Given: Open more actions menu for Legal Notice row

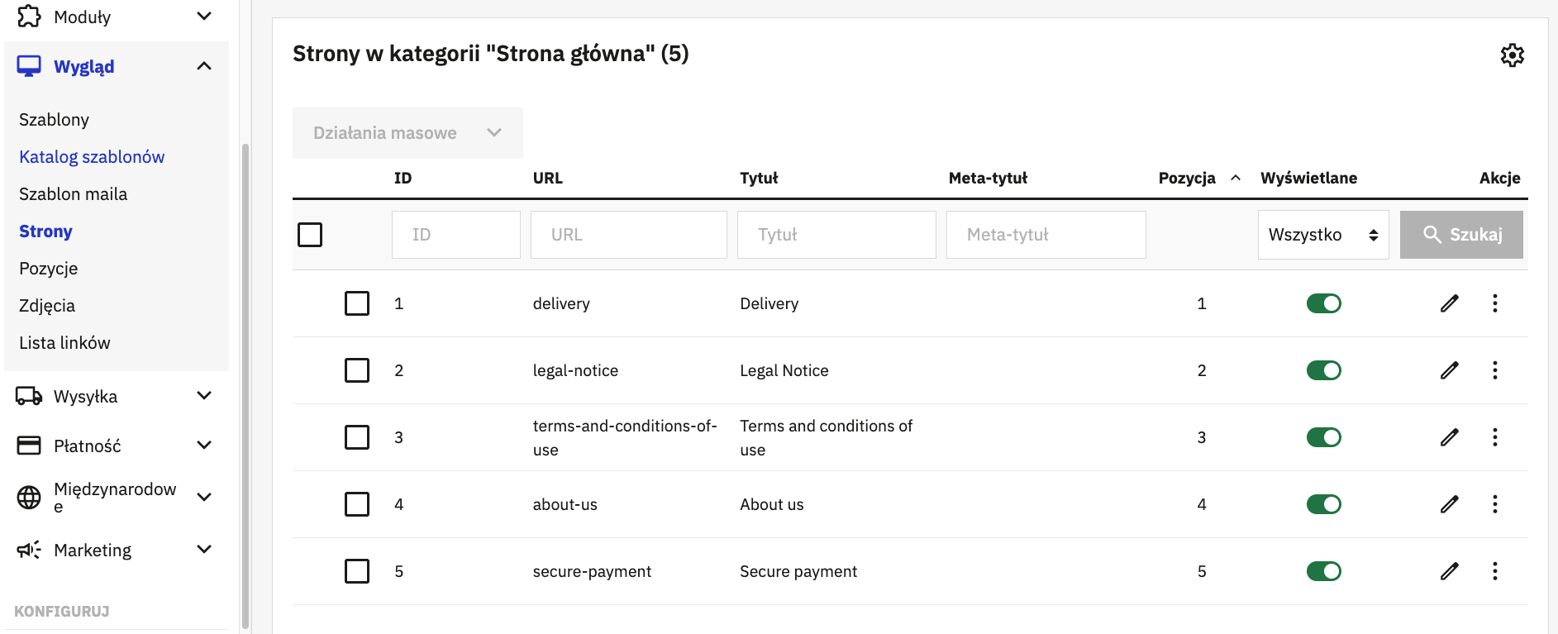Looking at the screenshot, I should coord(1494,370).
